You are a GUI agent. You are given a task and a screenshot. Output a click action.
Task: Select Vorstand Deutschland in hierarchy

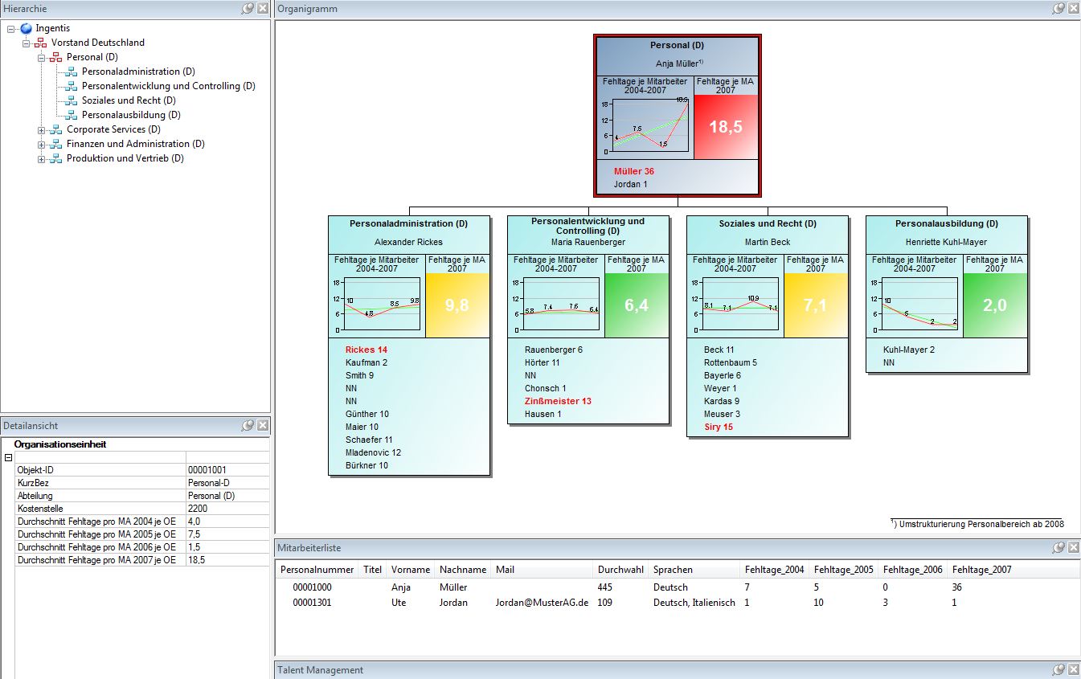[98, 43]
